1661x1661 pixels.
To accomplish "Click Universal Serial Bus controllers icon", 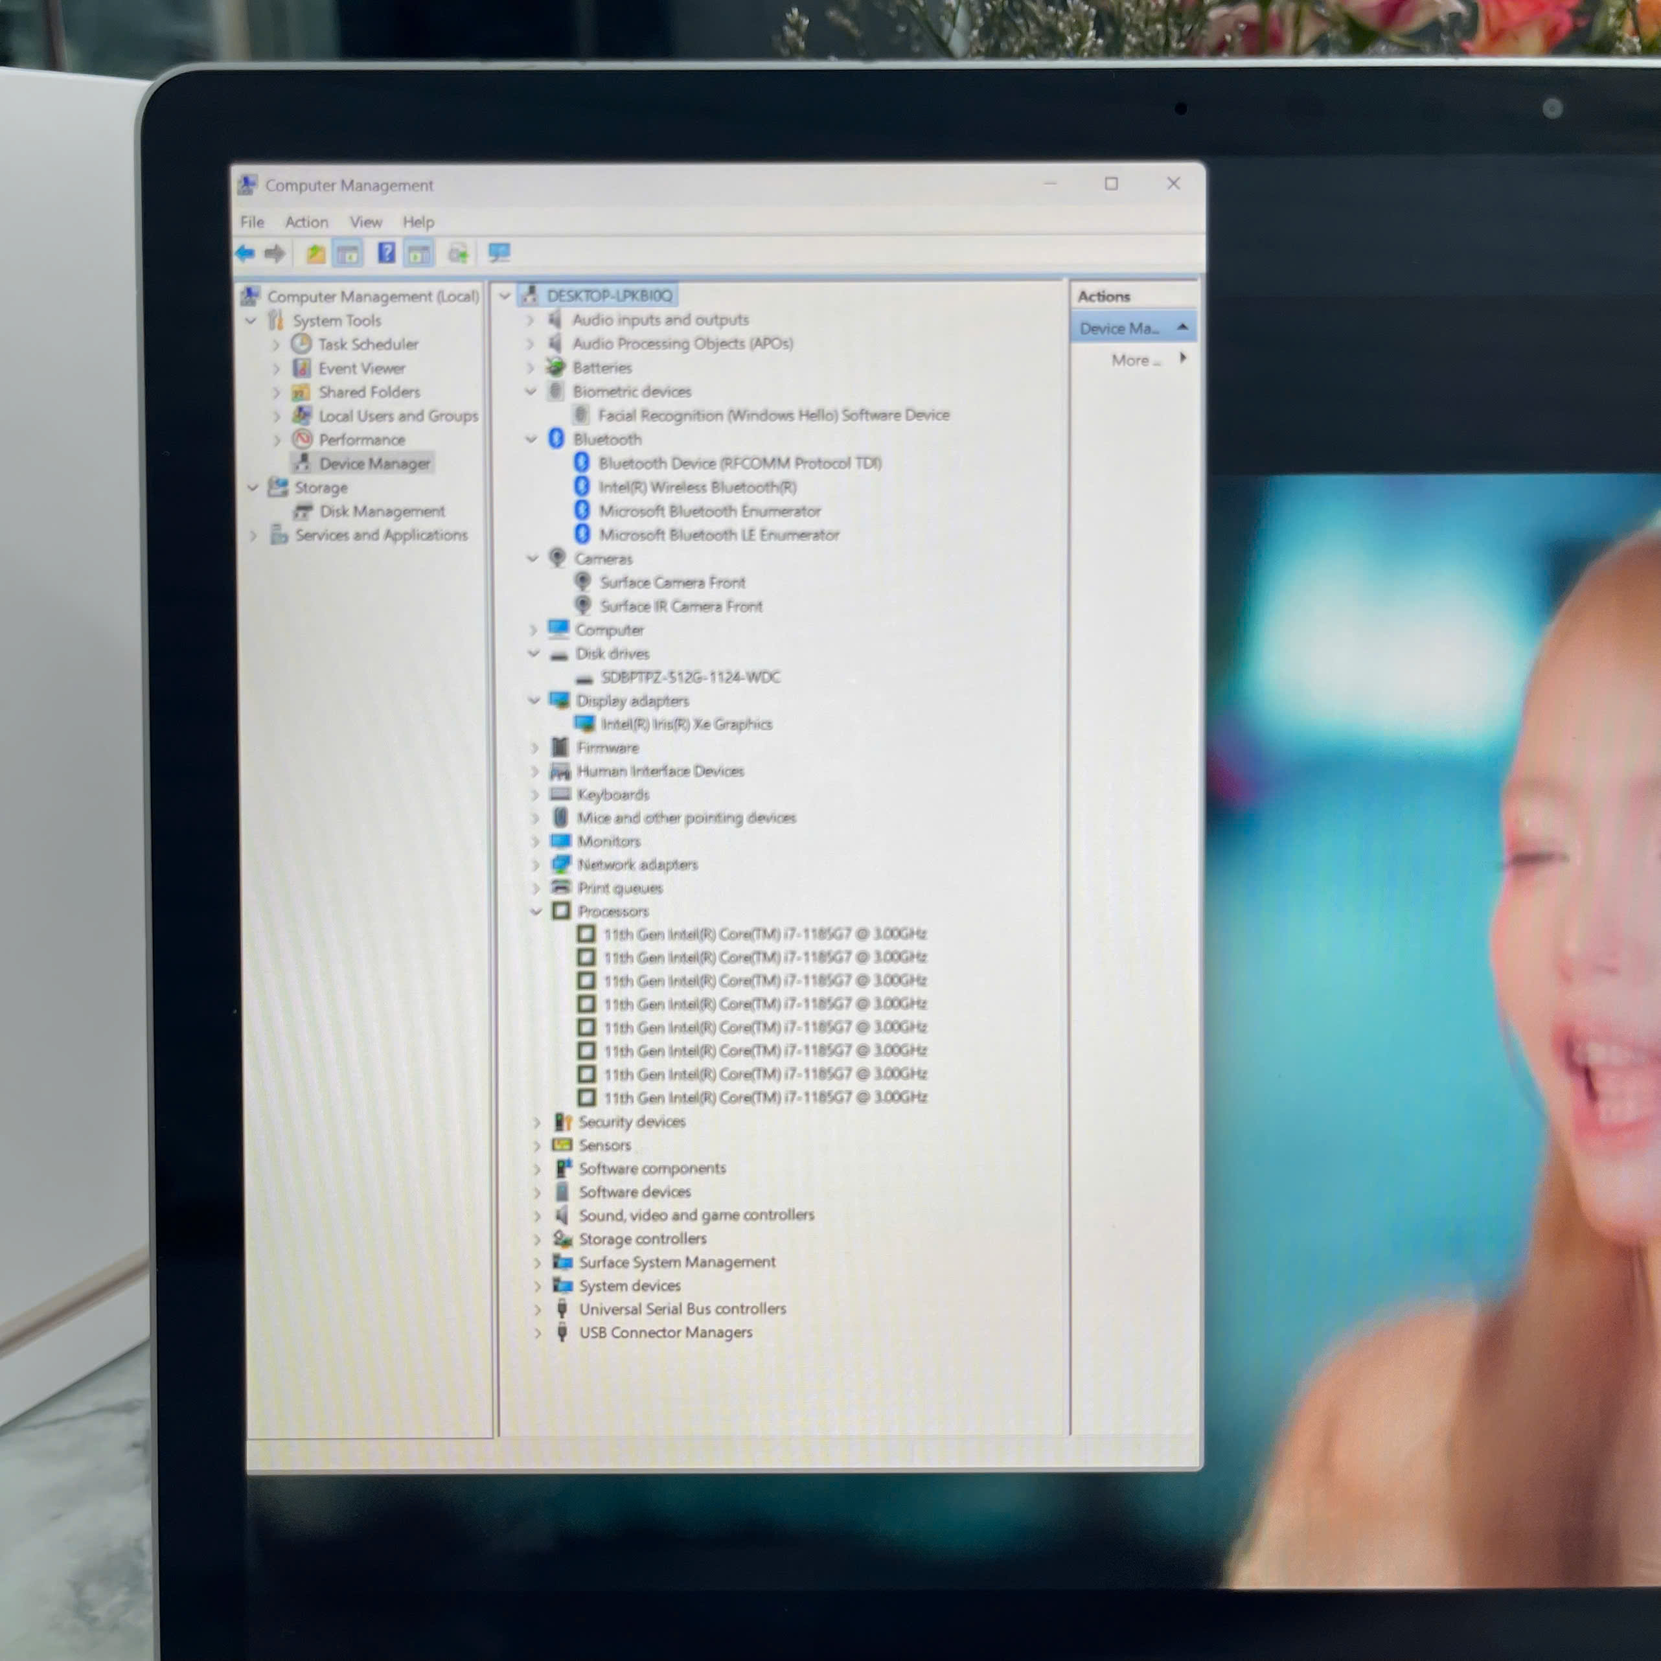I will pyautogui.click(x=562, y=1309).
